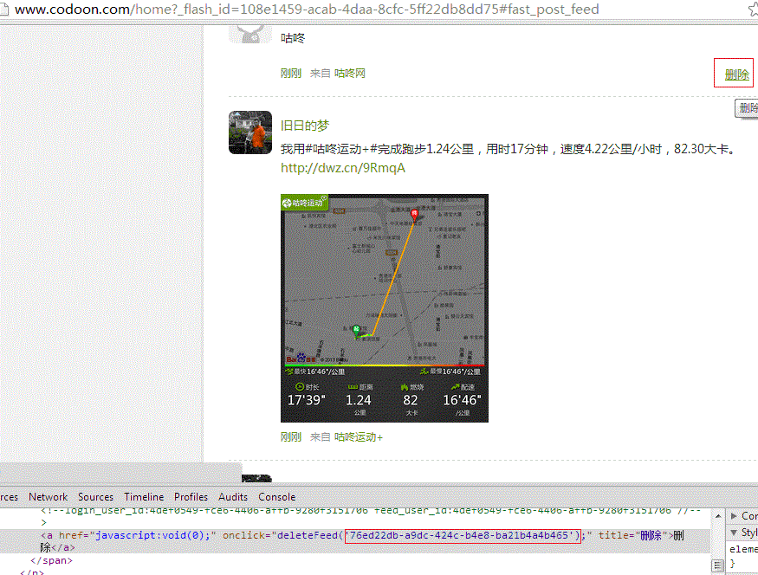758x575 pixels.
Task: Click the 咕咚网 source link
Action: (349, 74)
